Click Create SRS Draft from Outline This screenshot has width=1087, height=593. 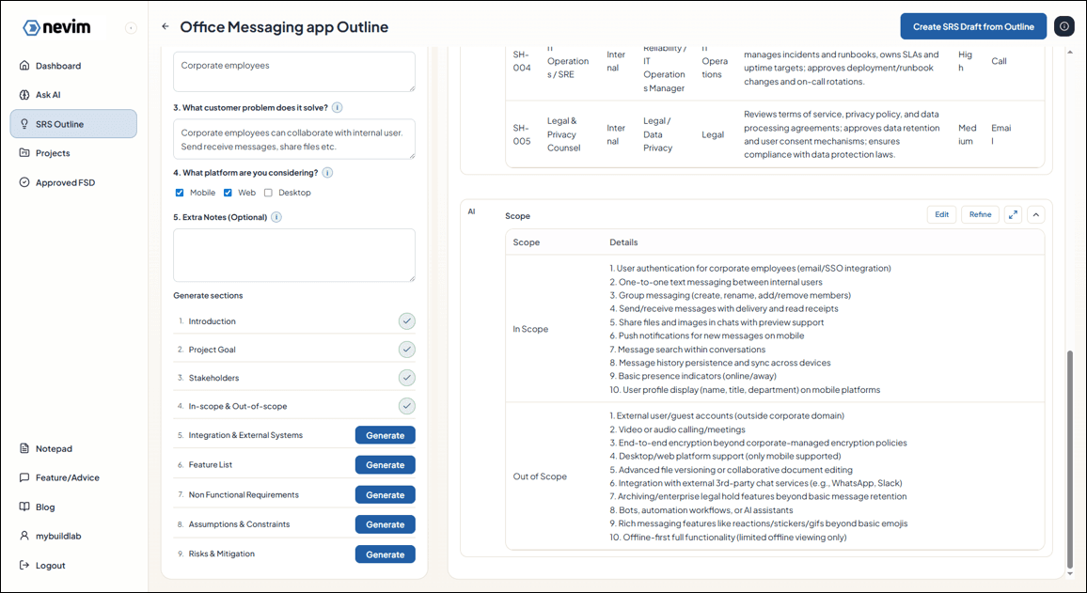pos(973,26)
